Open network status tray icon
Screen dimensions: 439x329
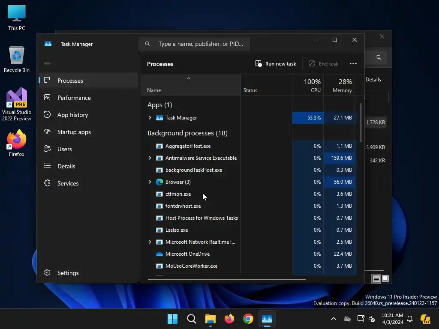361,319
